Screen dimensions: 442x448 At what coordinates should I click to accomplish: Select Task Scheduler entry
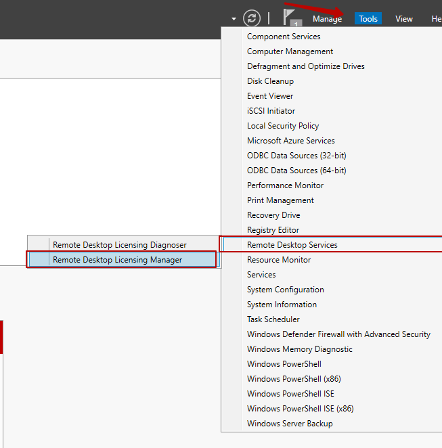[x=273, y=319]
